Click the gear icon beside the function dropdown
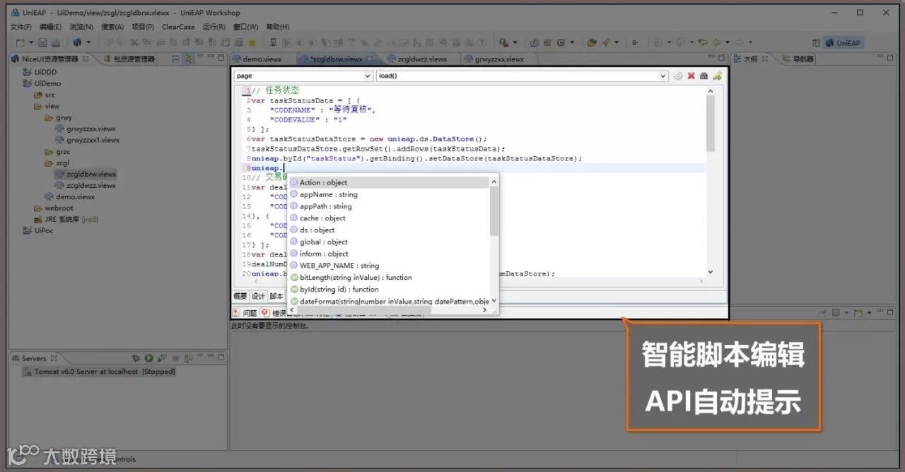 coord(679,76)
